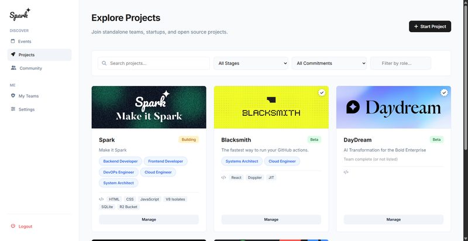Click the verified badge on Blacksmith banner
This screenshot has height=241, width=468.
(x=321, y=93)
